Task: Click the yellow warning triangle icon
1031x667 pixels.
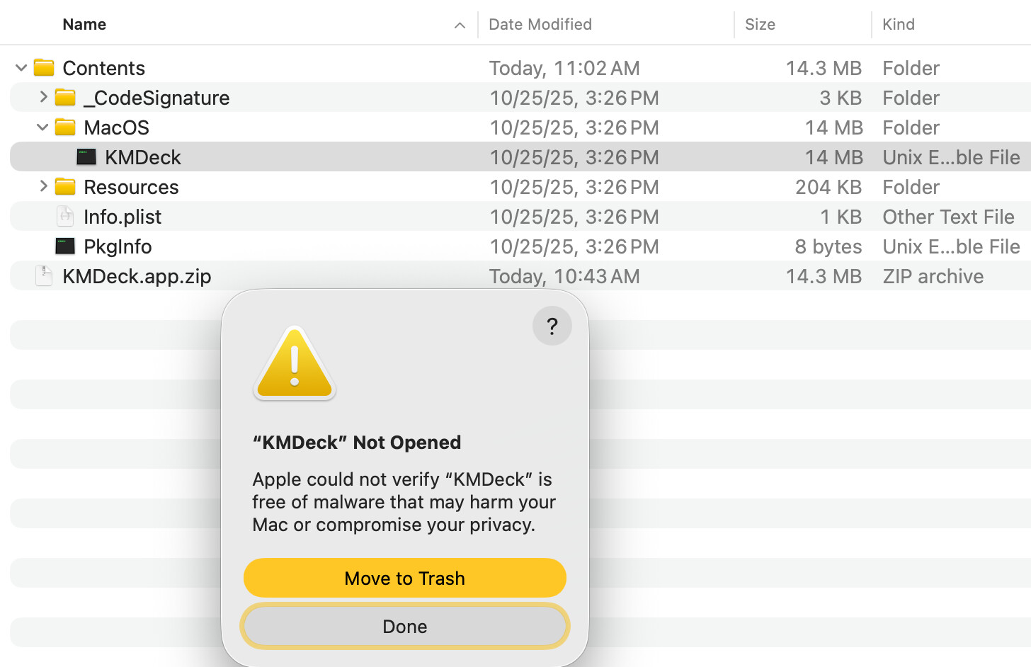Action: 295,364
